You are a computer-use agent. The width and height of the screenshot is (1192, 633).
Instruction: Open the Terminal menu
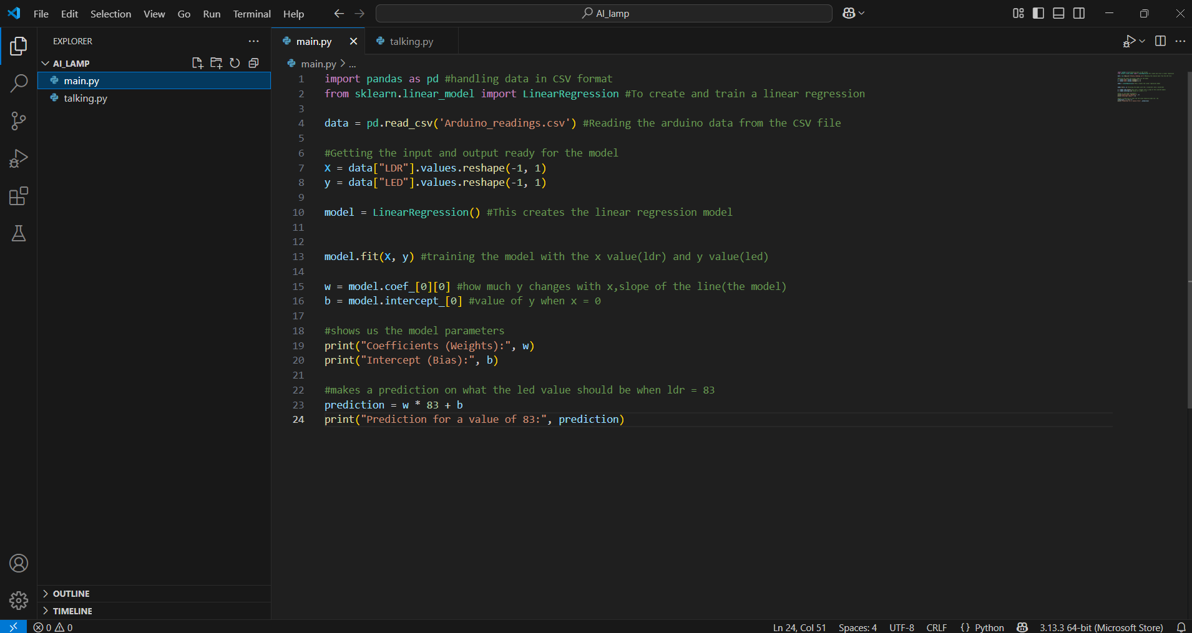point(252,14)
